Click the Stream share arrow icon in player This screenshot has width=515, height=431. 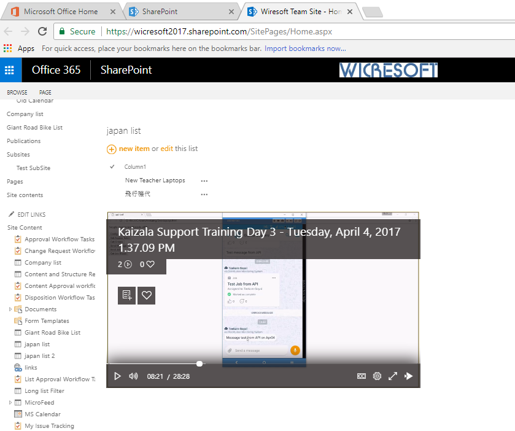pyautogui.click(x=409, y=376)
